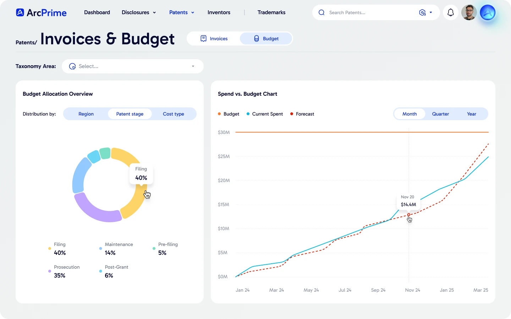This screenshot has width=511, height=319.
Task: Click the Budget tab coins icon
Action: point(257,39)
